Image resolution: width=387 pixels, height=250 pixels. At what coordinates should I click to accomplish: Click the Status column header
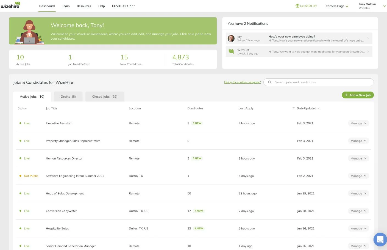22,108
